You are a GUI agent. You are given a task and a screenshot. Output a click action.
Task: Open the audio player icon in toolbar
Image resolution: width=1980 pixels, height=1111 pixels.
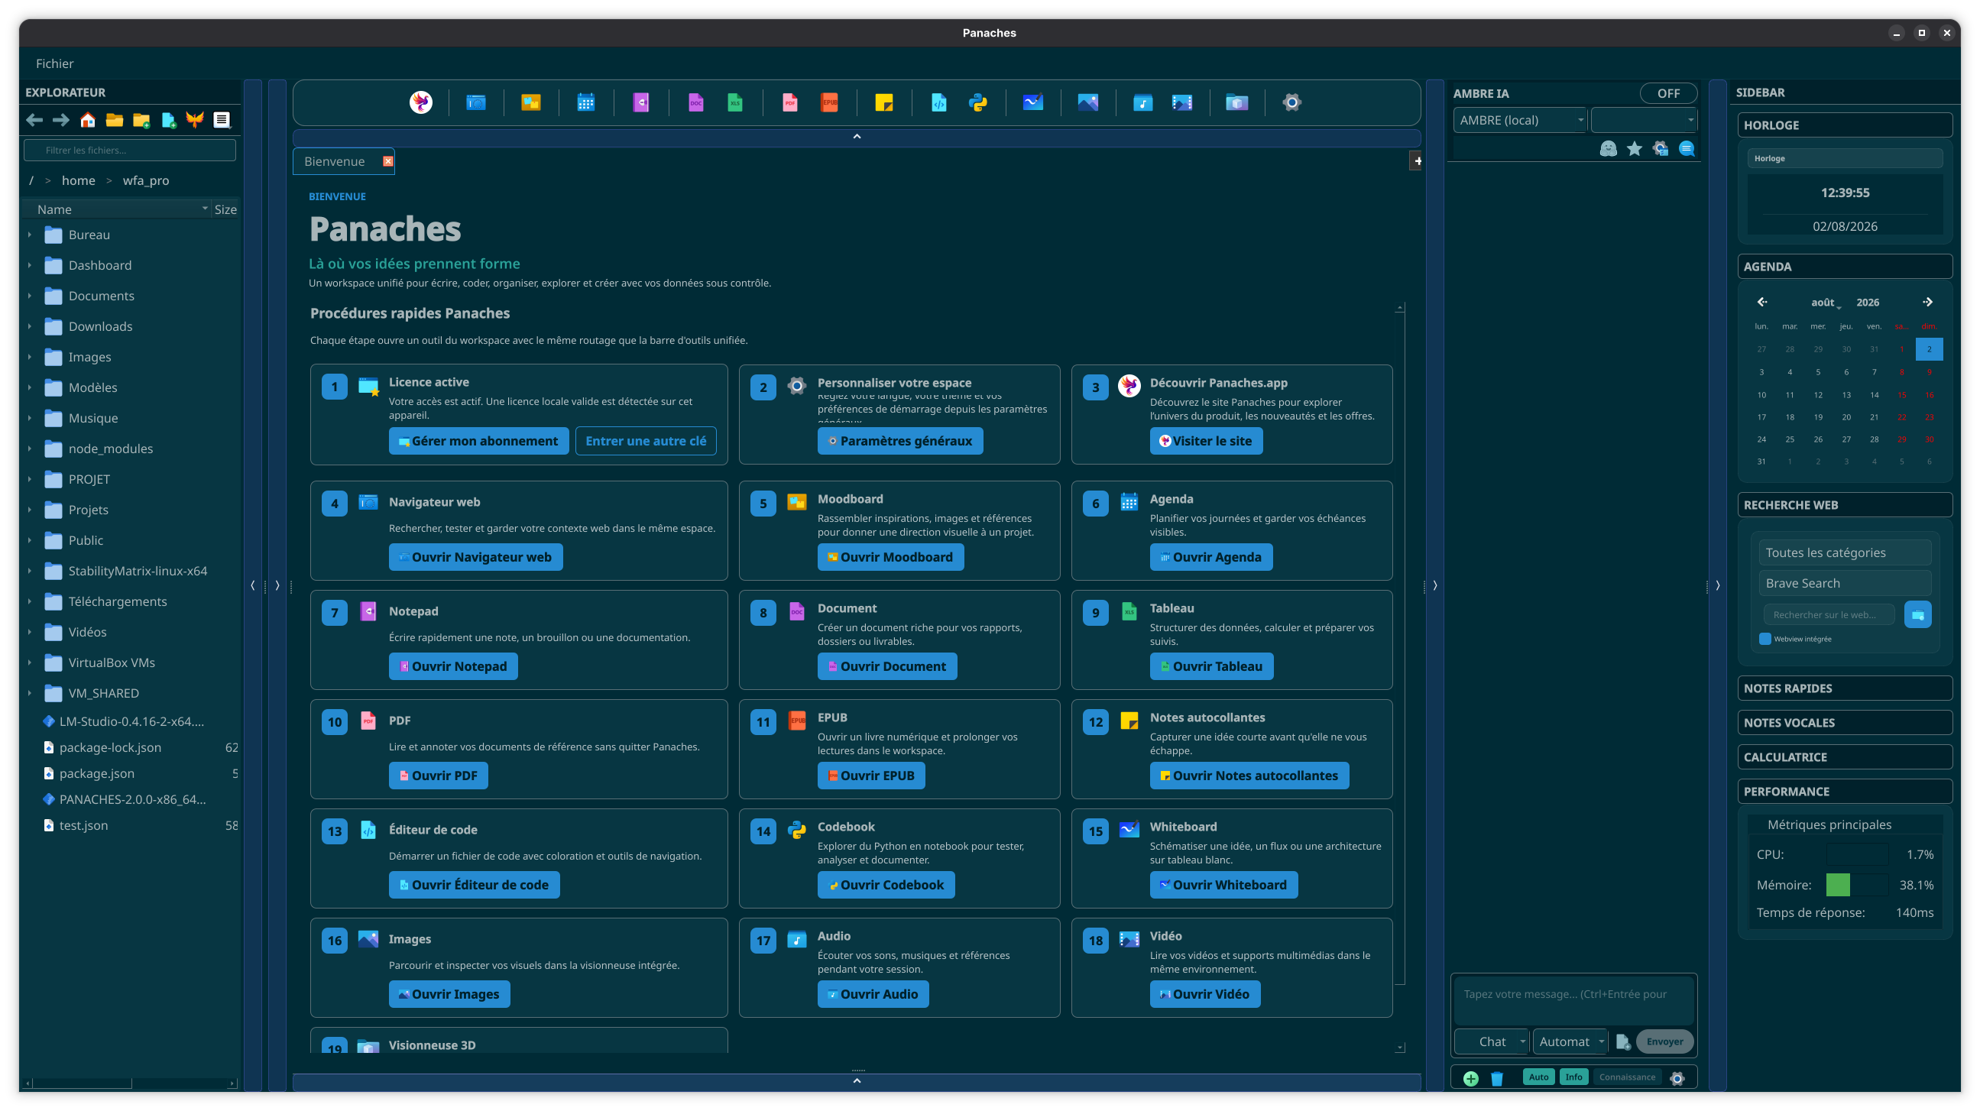(1143, 102)
